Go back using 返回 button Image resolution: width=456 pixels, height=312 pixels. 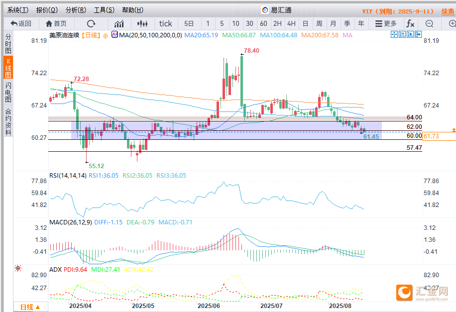(x=21, y=23)
